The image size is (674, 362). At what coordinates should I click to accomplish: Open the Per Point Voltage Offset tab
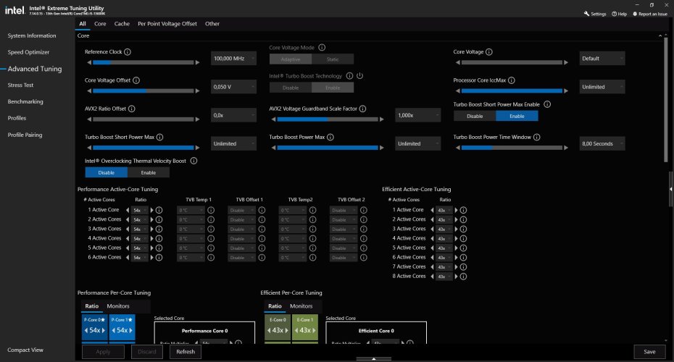click(167, 24)
